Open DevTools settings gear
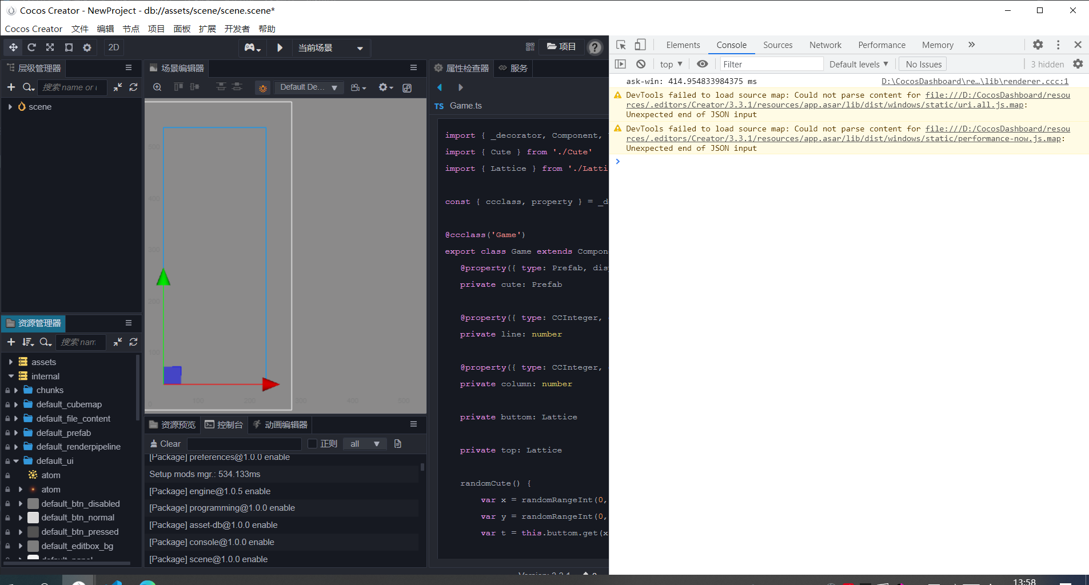The image size is (1089, 585). 1038,45
